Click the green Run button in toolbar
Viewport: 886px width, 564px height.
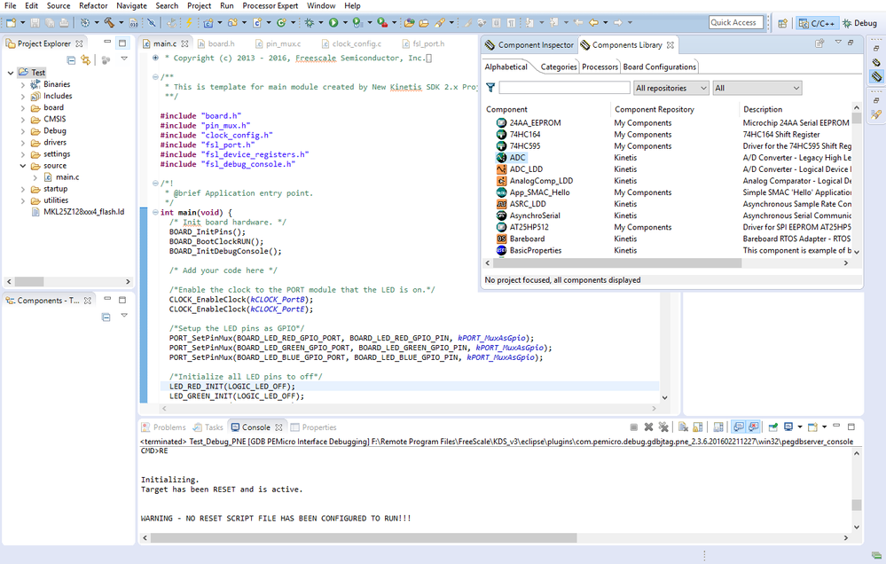coord(333,23)
